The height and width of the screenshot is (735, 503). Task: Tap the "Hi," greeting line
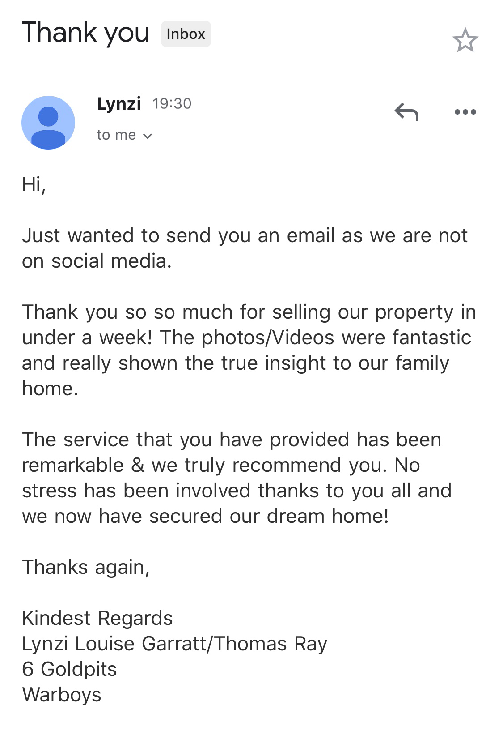click(x=34, y=184)
